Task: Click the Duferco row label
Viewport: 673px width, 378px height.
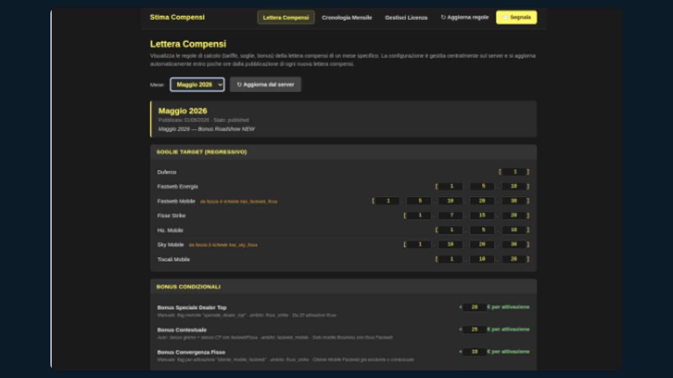Action: tap(167, 172)
